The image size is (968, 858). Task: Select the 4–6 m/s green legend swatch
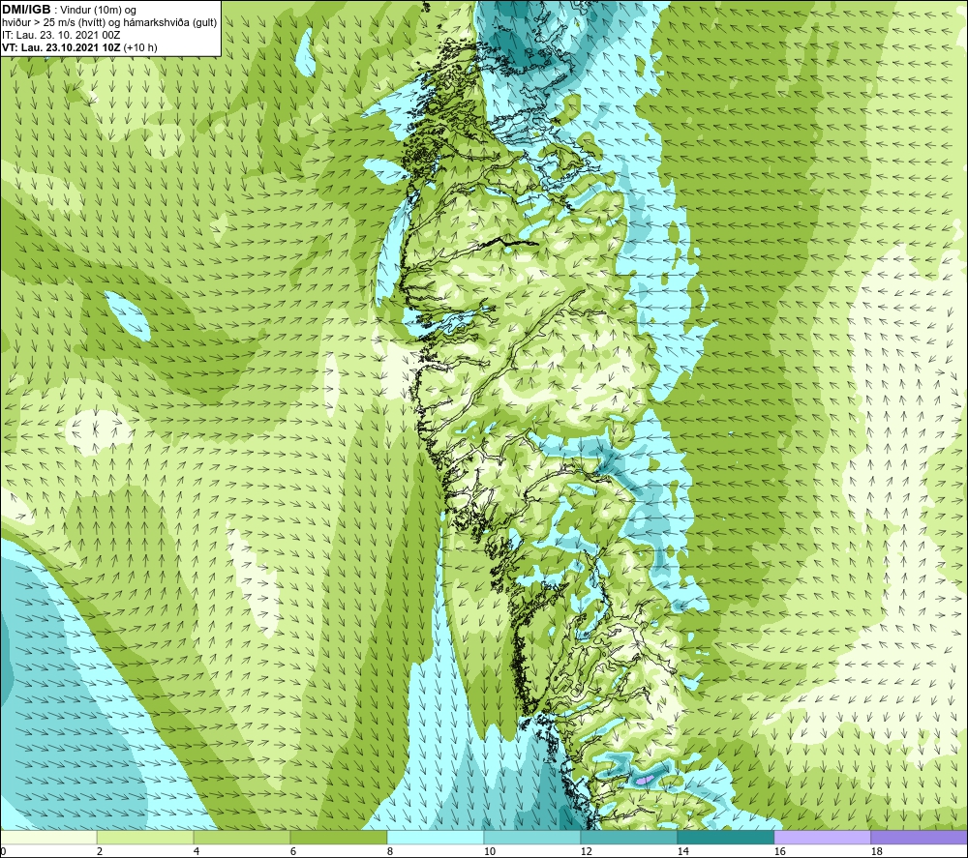pos(241,837)
